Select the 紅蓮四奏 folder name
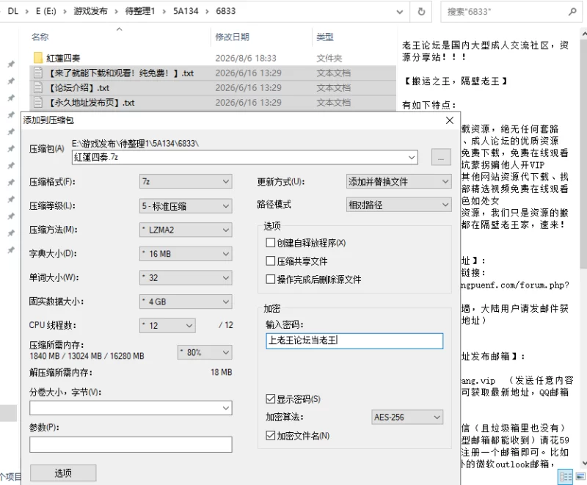This screenshot has width=587, height=485. click(63, 58)
